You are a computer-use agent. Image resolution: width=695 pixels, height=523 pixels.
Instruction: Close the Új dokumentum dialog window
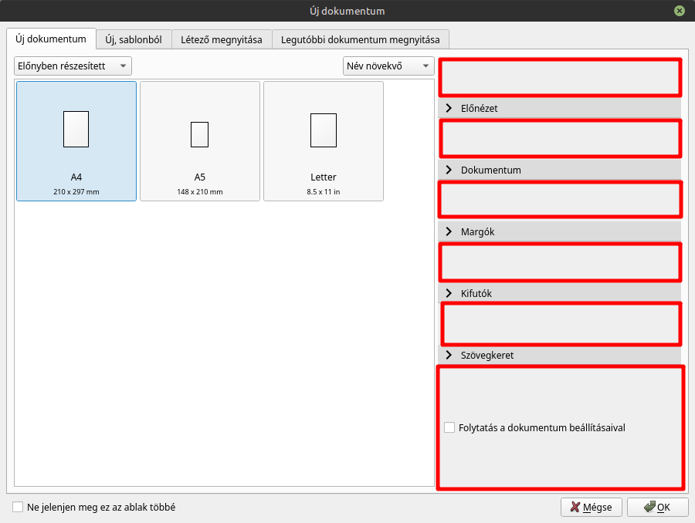tap(679, 11)
